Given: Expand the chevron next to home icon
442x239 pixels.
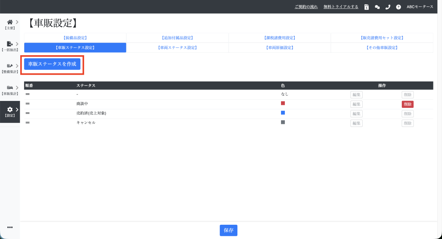Looking at the screenshot, I should 17,22.
